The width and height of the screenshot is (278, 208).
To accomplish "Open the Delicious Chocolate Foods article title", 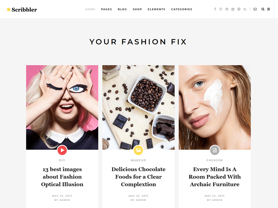I will coord(138,177).
